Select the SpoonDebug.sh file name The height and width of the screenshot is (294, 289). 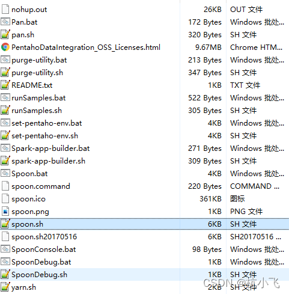tap(39, 275)
